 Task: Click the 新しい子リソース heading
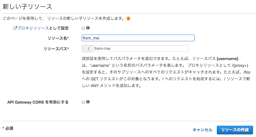[27, 7]
